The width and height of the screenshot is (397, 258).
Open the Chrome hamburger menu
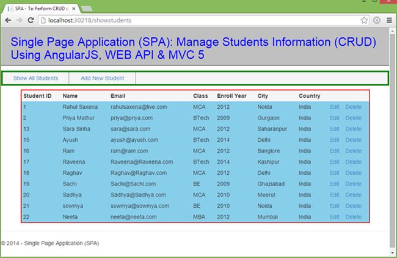[390, 20]
